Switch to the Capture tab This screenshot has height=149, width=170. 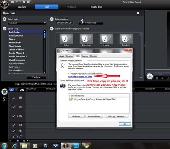[22, 7]
